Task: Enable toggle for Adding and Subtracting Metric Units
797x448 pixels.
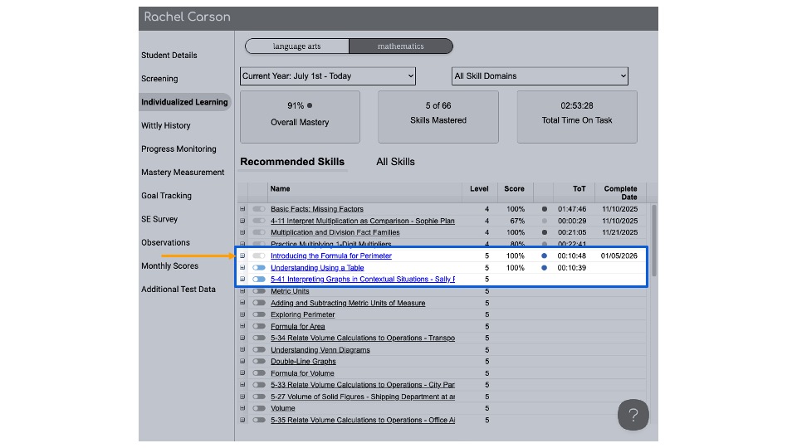Action: [x=259, y=303]
